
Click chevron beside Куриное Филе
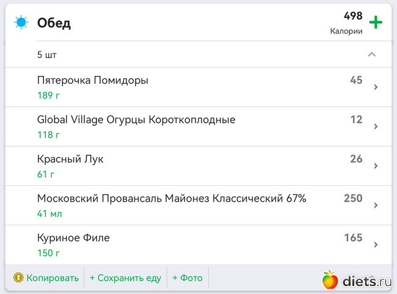click(x=376, y=244)
